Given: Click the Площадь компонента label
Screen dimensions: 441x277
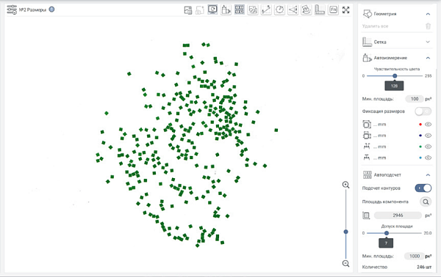Looking at the screenshot, I should (x=385, y=202).
